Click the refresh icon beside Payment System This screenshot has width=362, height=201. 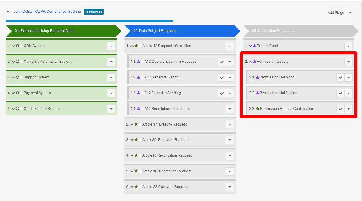coord(17,93)
